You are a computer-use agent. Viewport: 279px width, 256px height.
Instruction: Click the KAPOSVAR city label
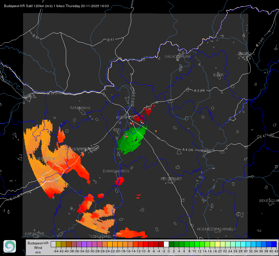coord(34,234)
